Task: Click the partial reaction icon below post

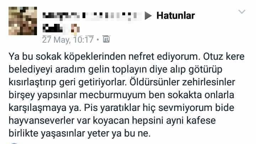Action: click(x=14, y=143)
